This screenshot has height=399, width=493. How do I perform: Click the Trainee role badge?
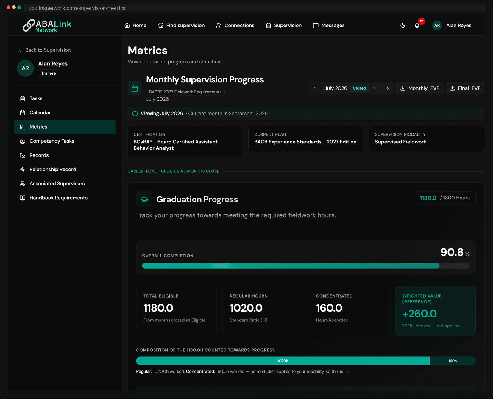(49, 73)
